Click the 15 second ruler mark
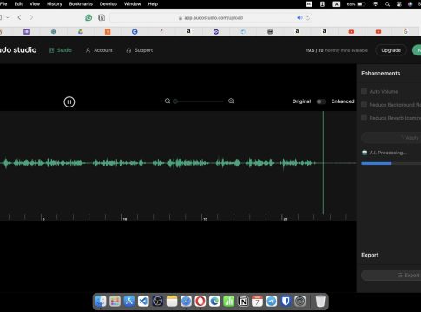Viewport: 421px width, 312px height. [x=204, y=218]
